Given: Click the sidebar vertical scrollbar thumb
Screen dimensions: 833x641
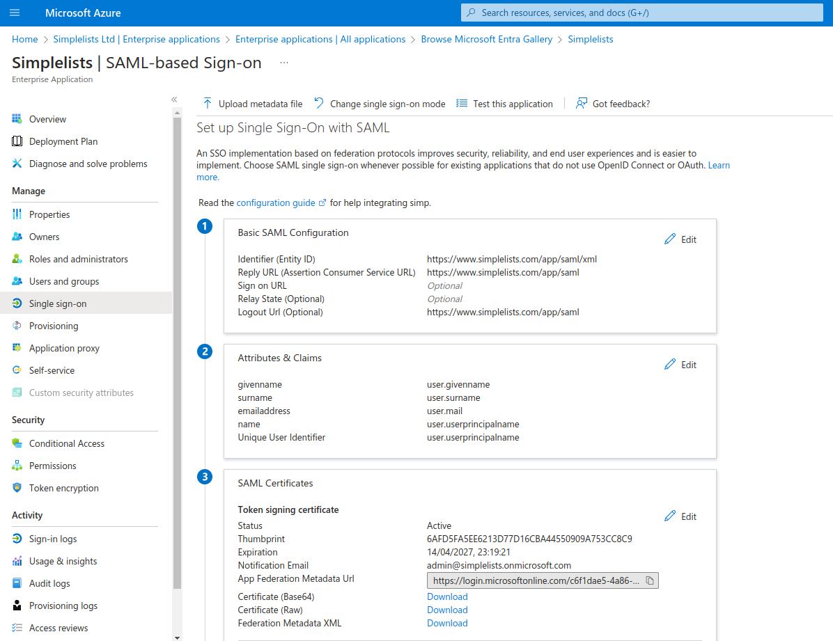Looking at the screenshot, I should pos(178,353).
